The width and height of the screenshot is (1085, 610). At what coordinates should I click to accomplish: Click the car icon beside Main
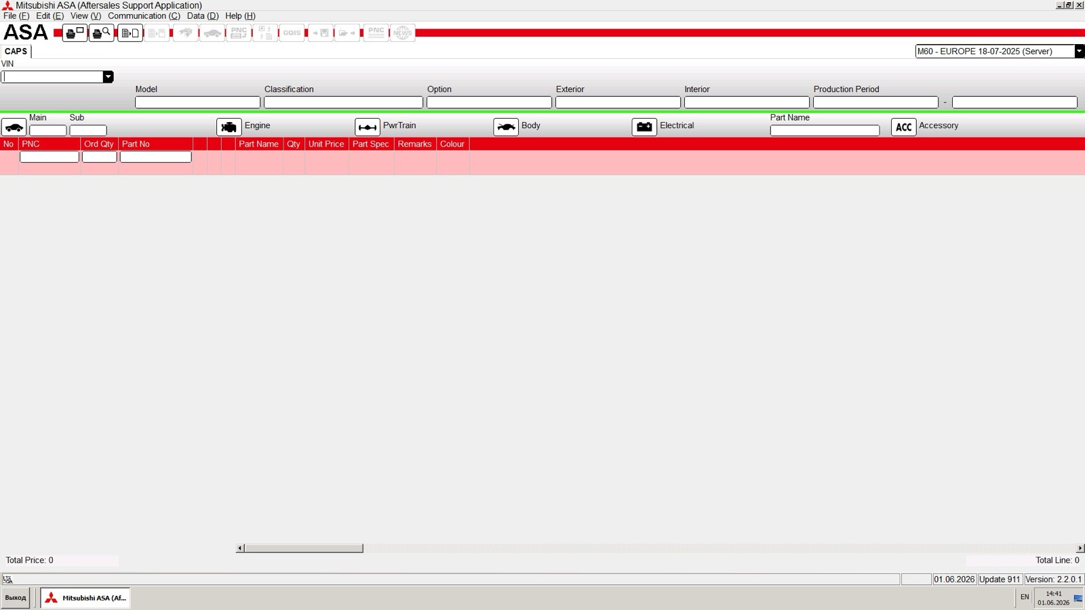(14, 127)
